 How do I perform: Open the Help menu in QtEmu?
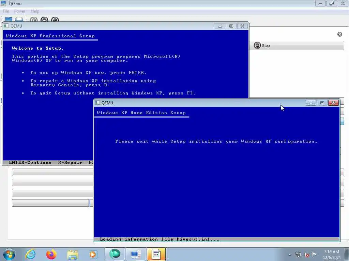point(35,11)
